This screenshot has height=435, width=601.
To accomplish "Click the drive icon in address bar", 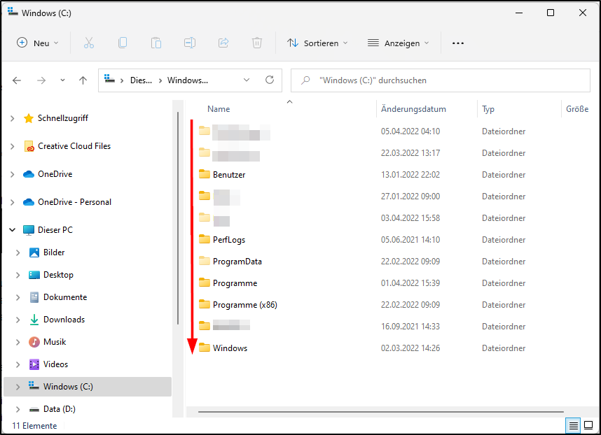I will [109, 79].
